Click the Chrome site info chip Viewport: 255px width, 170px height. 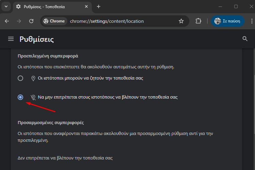tap(54, 21)
